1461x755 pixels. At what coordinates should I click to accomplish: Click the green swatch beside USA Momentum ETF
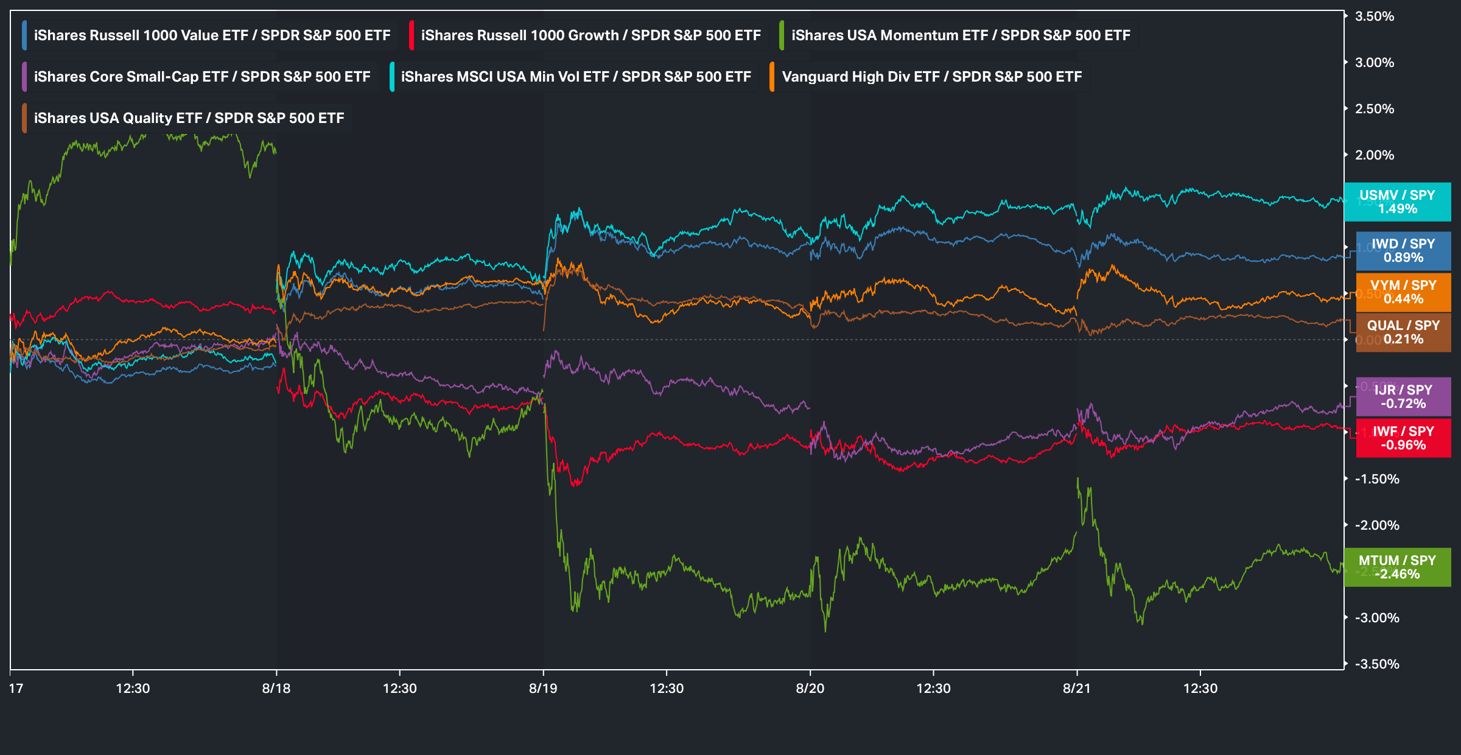pos(782,35)
